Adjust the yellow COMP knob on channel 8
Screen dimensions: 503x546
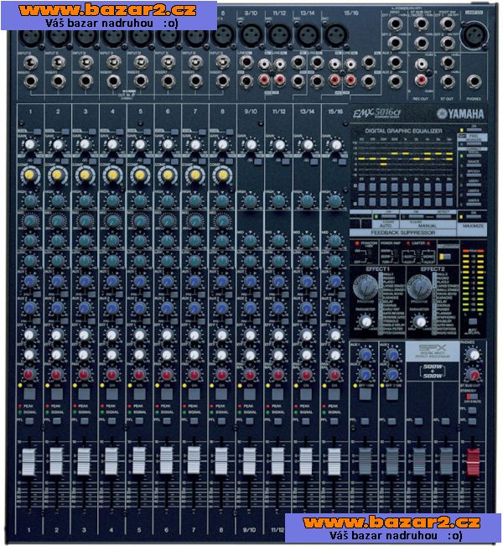coord(222,175)
